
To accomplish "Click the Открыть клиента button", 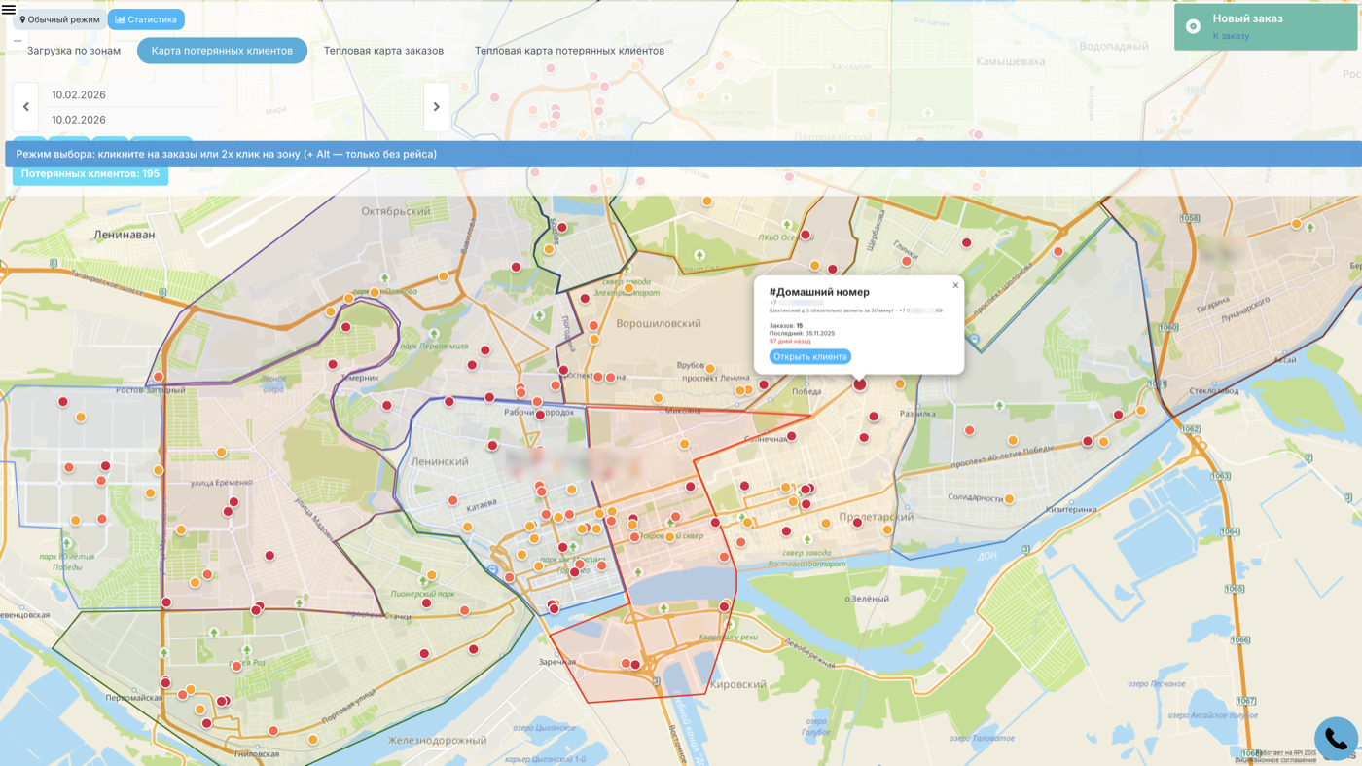I will coord(809,357).
